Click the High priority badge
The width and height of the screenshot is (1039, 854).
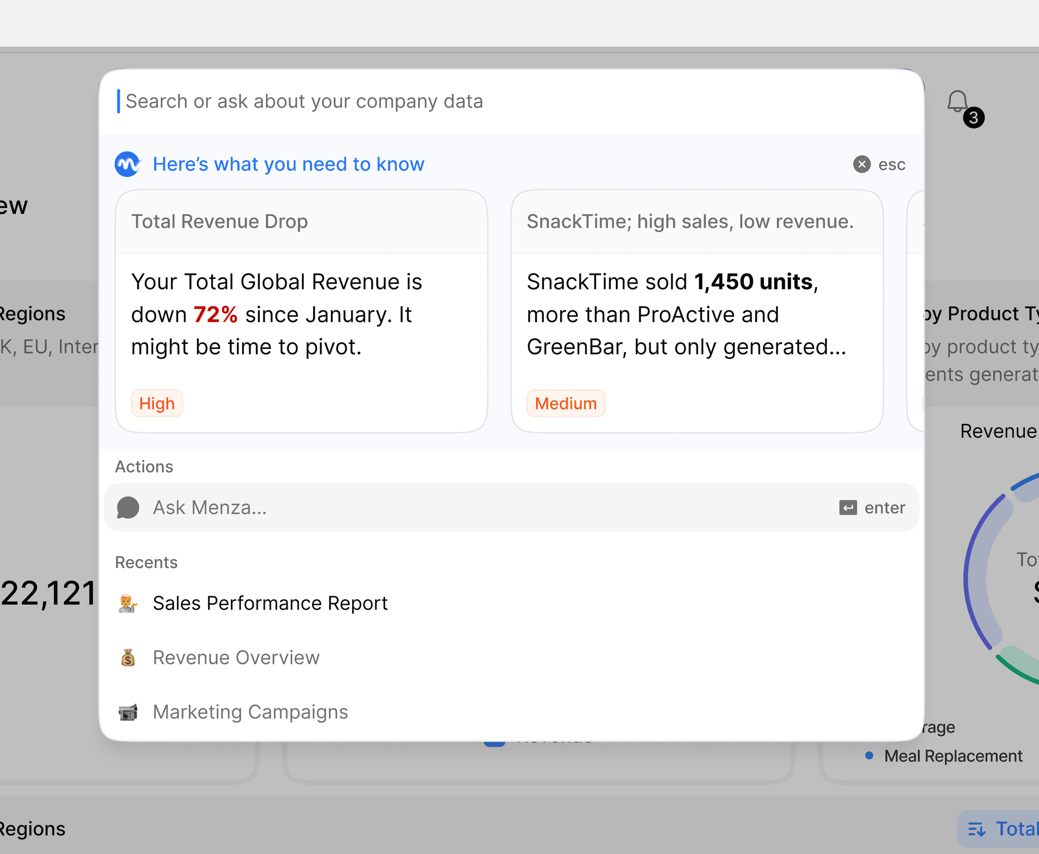[x=157, y=404]
